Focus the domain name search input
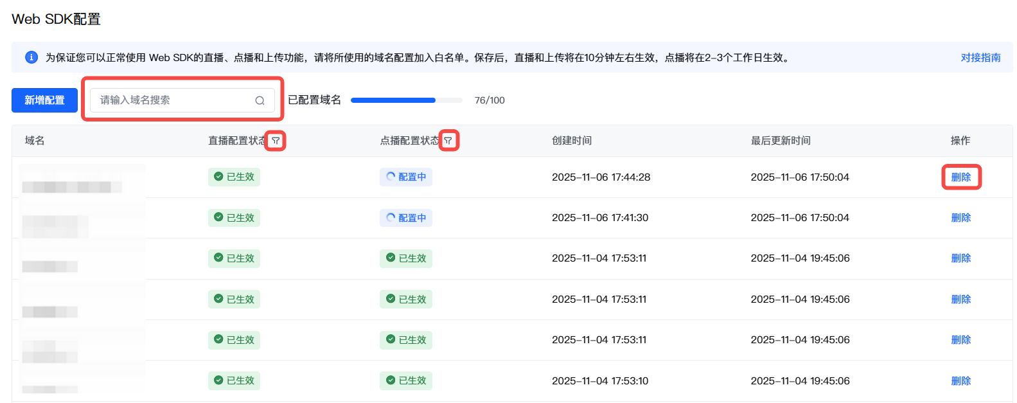This screenshot has width=1017, height=403. 173,100
